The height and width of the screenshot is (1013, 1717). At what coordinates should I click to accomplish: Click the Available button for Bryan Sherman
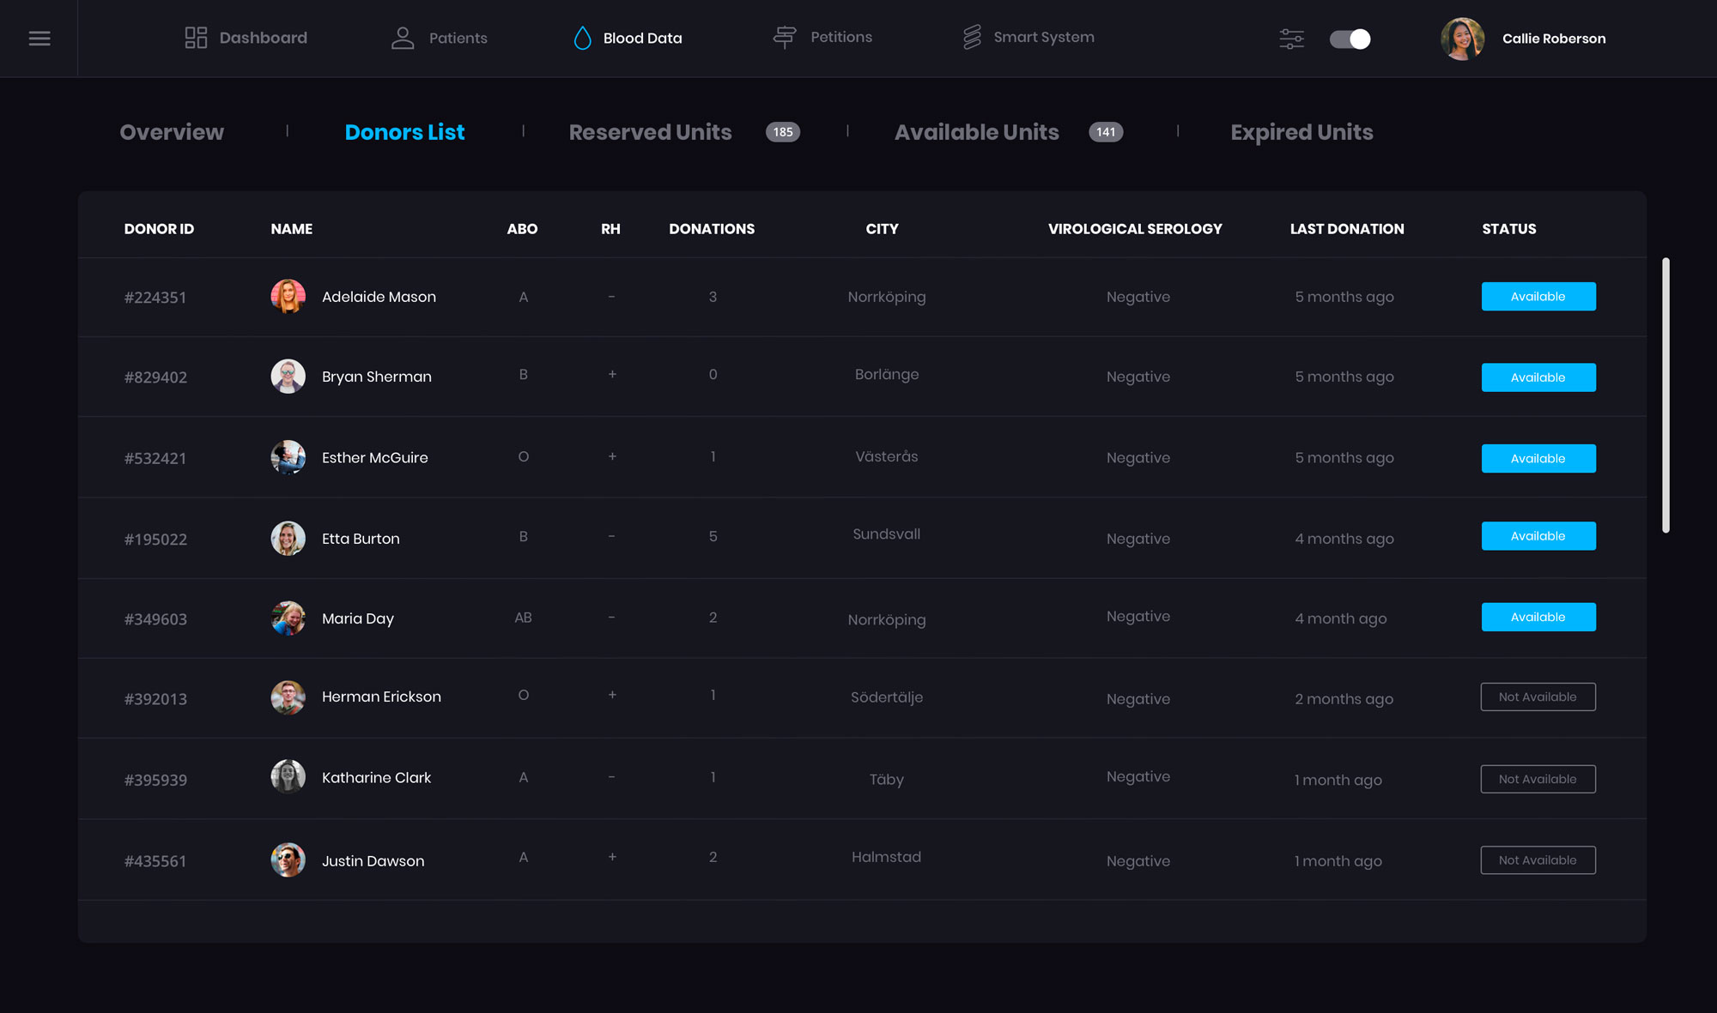pos(1538,377)
